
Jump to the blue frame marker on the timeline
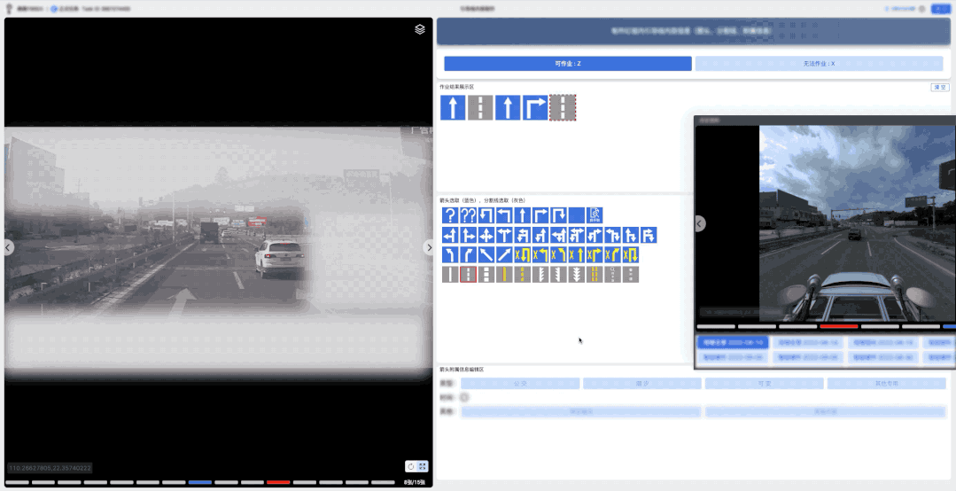[x=200, y=482]
